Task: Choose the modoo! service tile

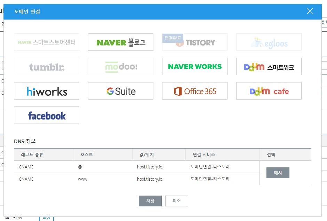Action: coord(121,66)
